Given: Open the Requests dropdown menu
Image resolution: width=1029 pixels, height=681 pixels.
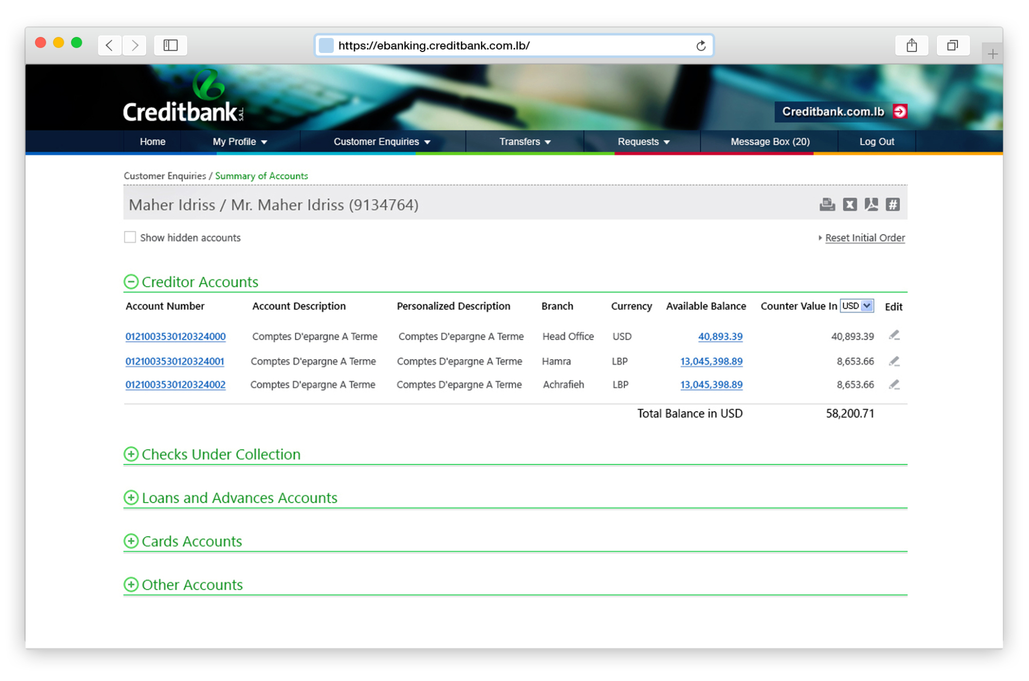Looking at the screenshot, I should click(x=644, y=141).
